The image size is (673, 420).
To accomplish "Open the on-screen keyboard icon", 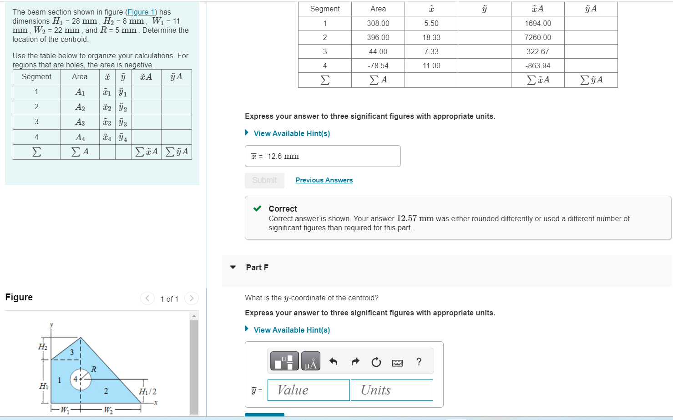I will click(x=397, y=362).
